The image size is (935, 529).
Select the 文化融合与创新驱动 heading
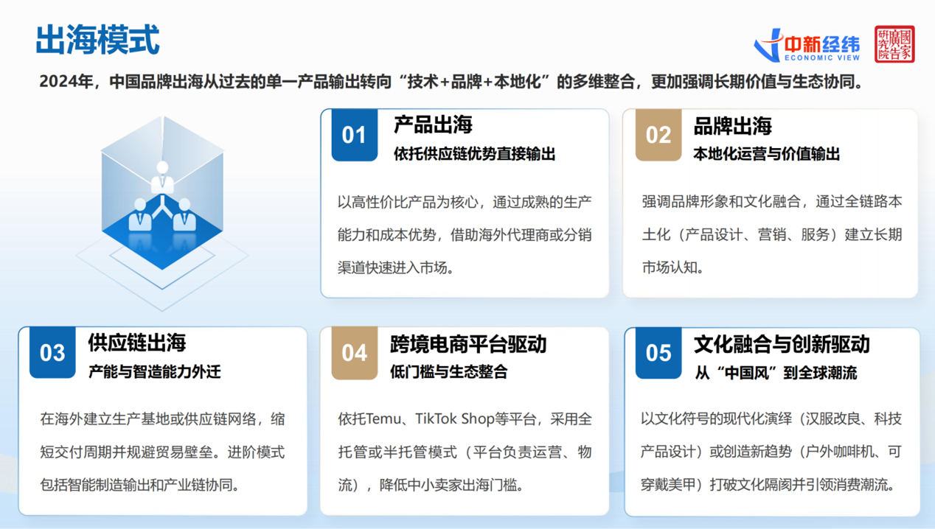click(782, 344)
